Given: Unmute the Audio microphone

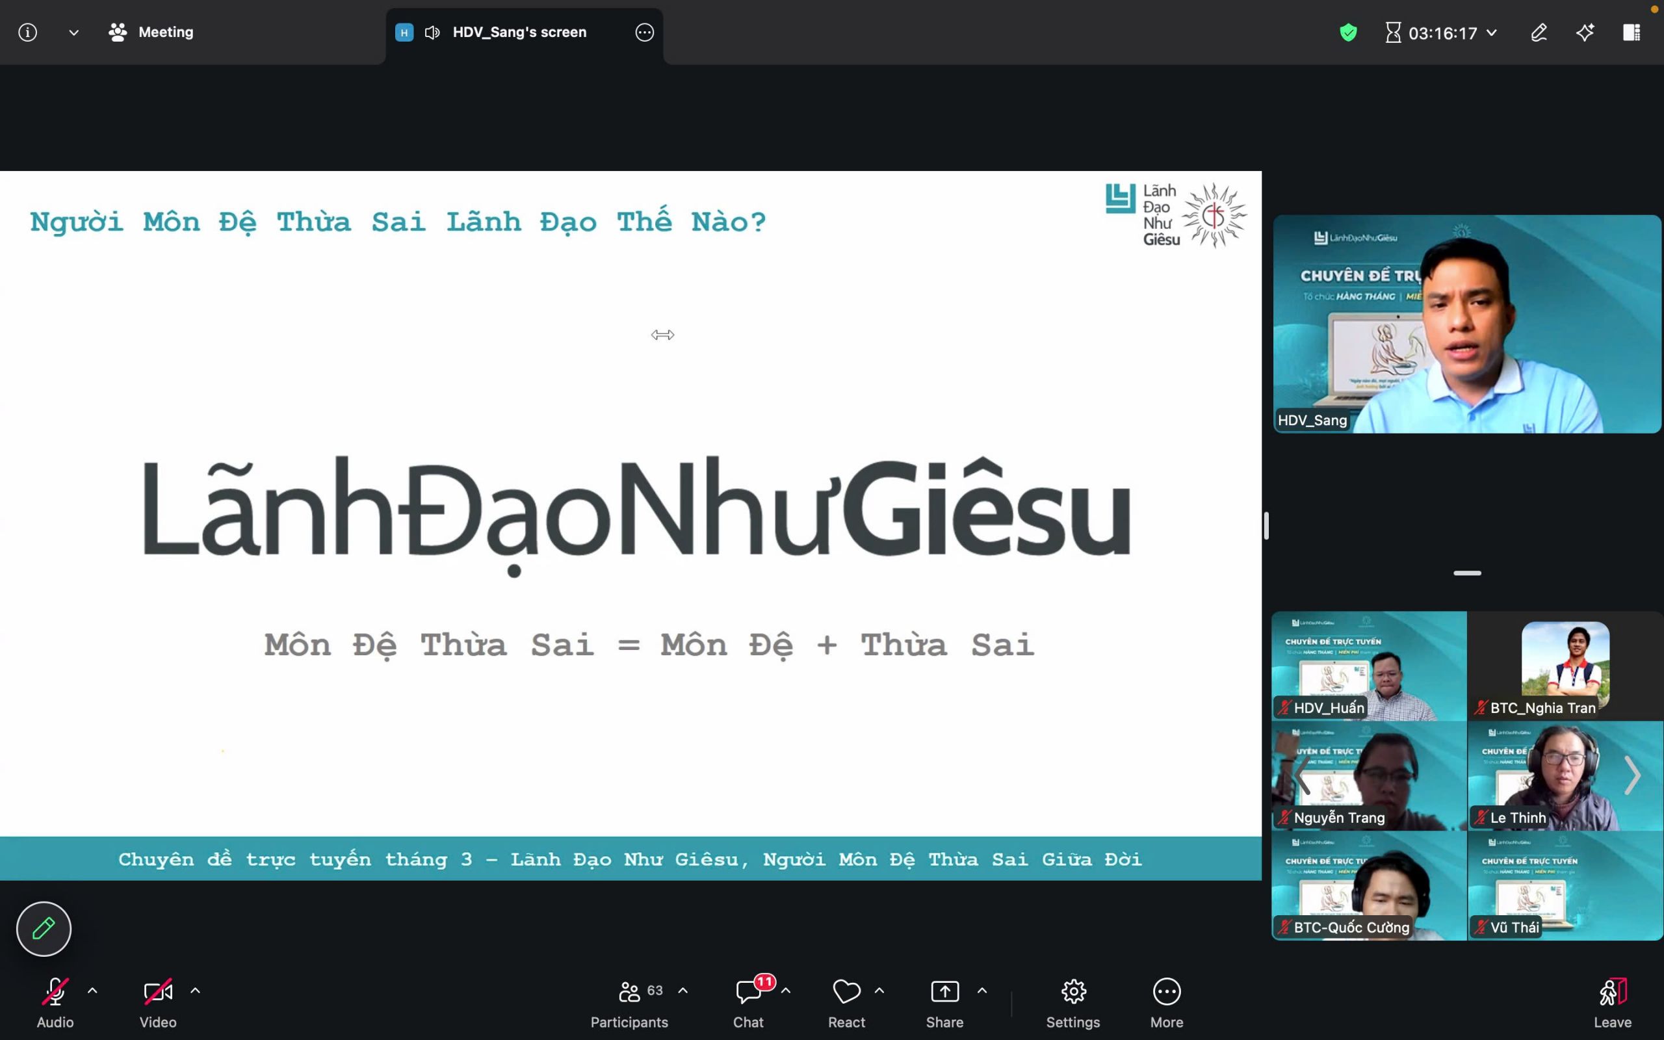Looking at the screenshot, I should tap(55, 1003).
